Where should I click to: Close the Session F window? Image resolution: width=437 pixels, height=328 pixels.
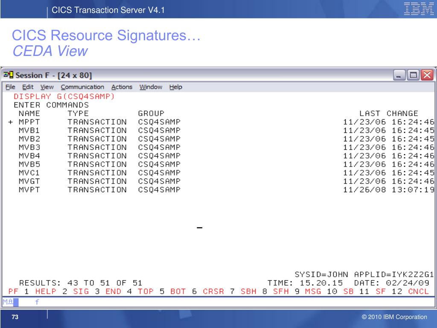coord(427,75)
